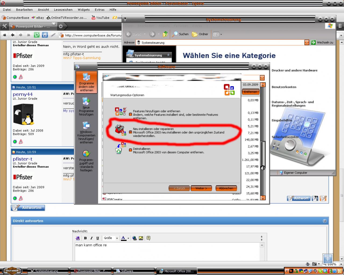Toggle italic in message editor
Image resolution: width=344 pixels, height=275 pixels.
click(x=91, y=238)
